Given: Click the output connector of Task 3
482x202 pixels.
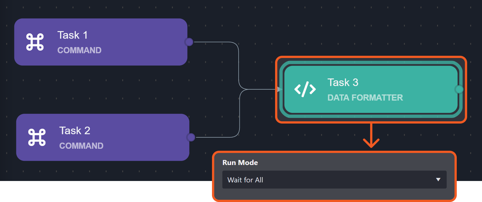Looking at the screenshot, I should point(459,89).
